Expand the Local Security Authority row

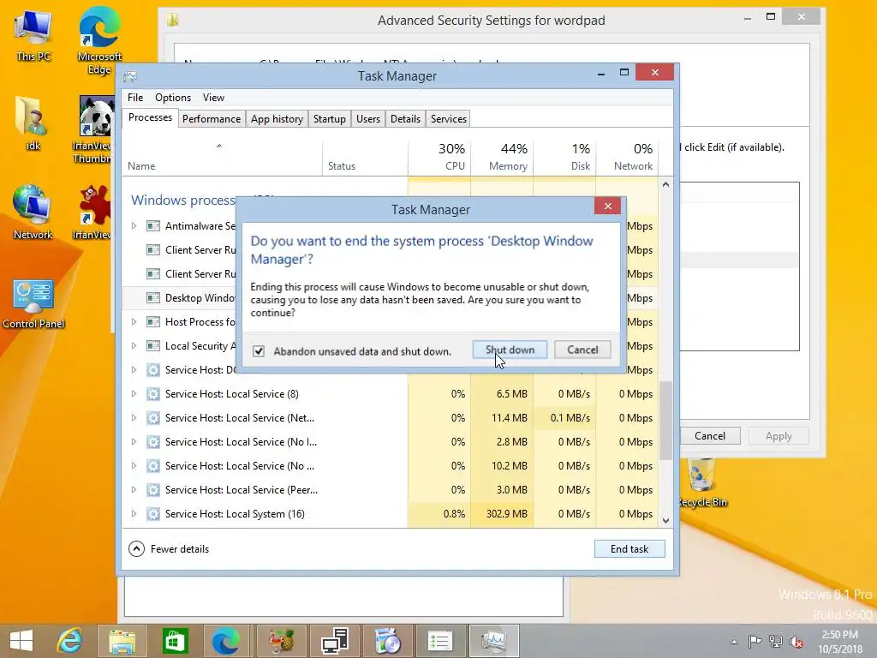click(134, 346)
